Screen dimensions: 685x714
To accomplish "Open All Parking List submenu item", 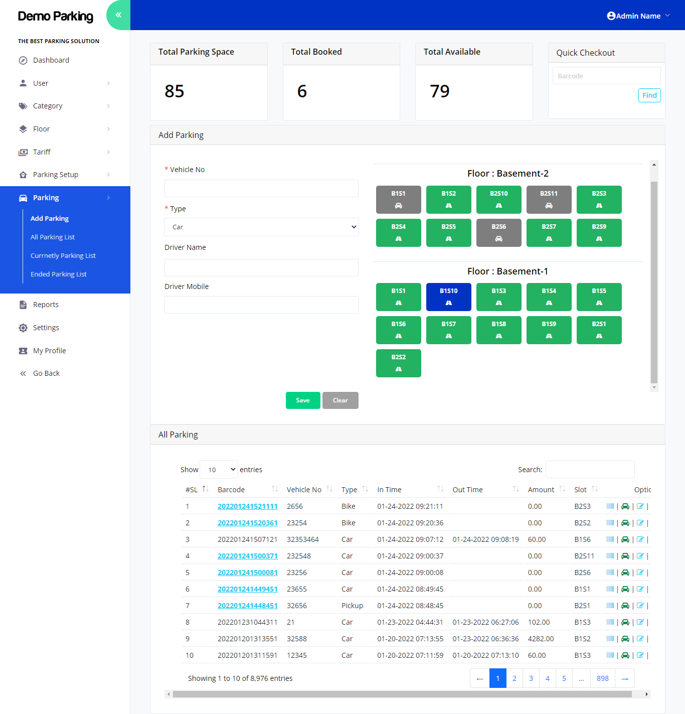I will [53, 237].
